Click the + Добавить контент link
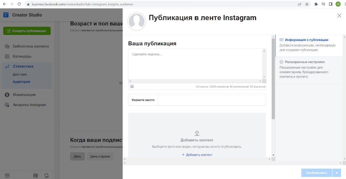The image size is (346, 179). click(197, 155)
